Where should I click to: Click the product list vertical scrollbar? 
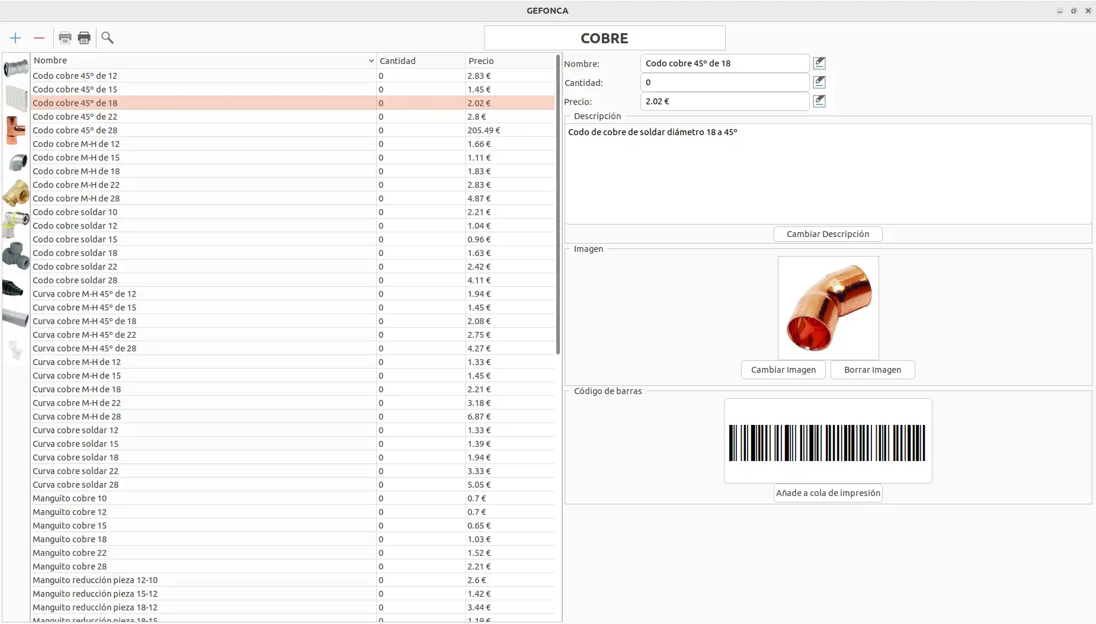tap(558, 204)
